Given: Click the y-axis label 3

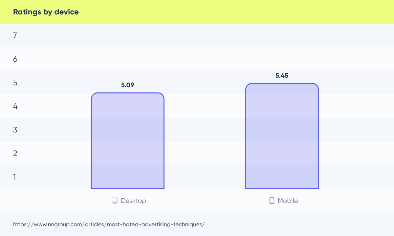Looking at the screenshot, I should coord(15,130).
